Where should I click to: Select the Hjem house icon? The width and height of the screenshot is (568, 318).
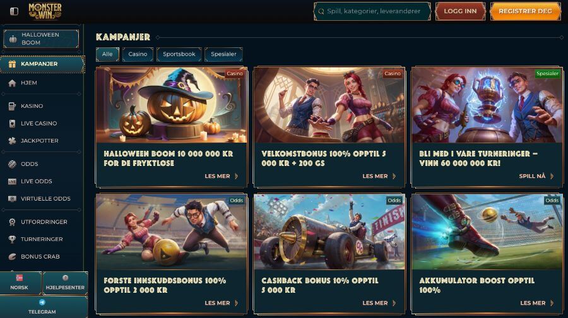(x=13, y=83)
